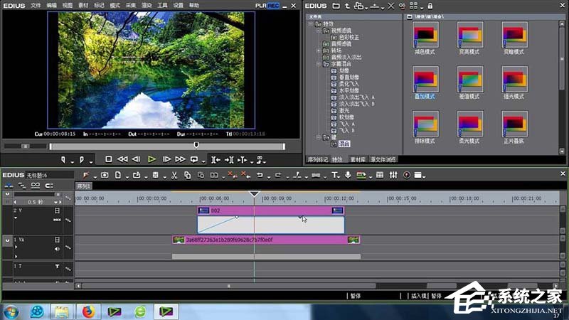The height and width of the screenshot is (320, 569).
Task: Open the 文件 menu
Action: (36, 5)
